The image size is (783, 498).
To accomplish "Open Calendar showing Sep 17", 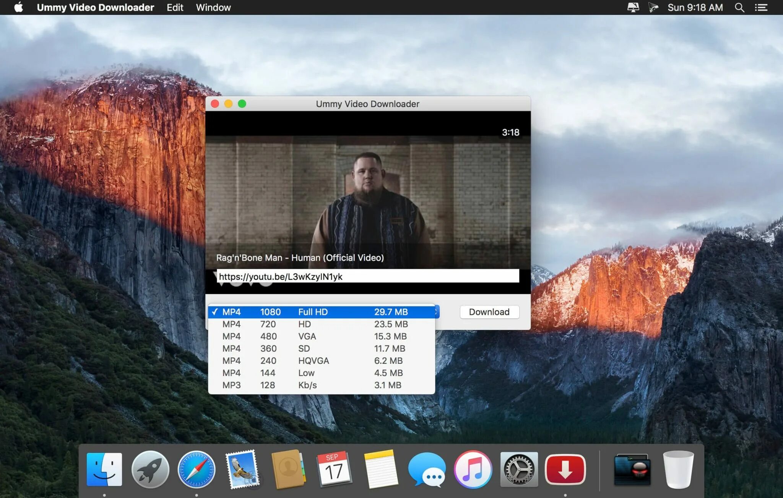I will click(x=334, y=469).
